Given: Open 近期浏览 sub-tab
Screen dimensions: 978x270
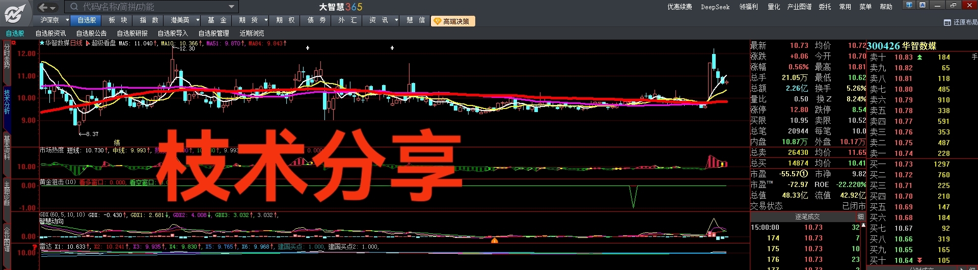Looking at the screenshot, I should click(x=252, y=33).
